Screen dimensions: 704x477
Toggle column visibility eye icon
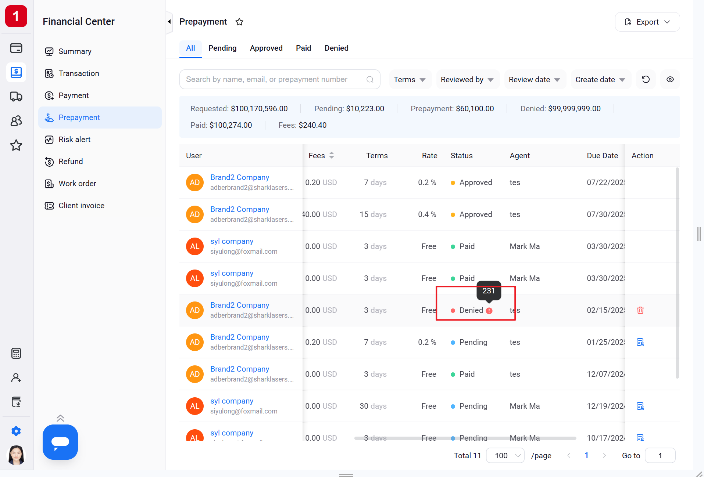pos(670,79)
